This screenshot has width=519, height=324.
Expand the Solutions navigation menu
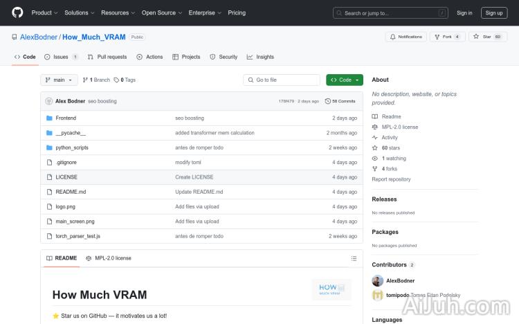[79, 12]
